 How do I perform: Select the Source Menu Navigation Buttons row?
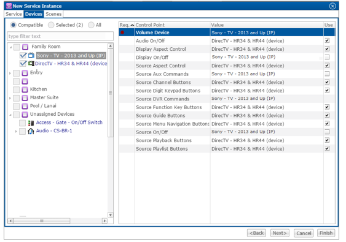coord(227,124)
